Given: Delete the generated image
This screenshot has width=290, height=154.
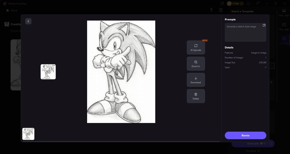Looking at the screenshot, I should tap(196, 96).
